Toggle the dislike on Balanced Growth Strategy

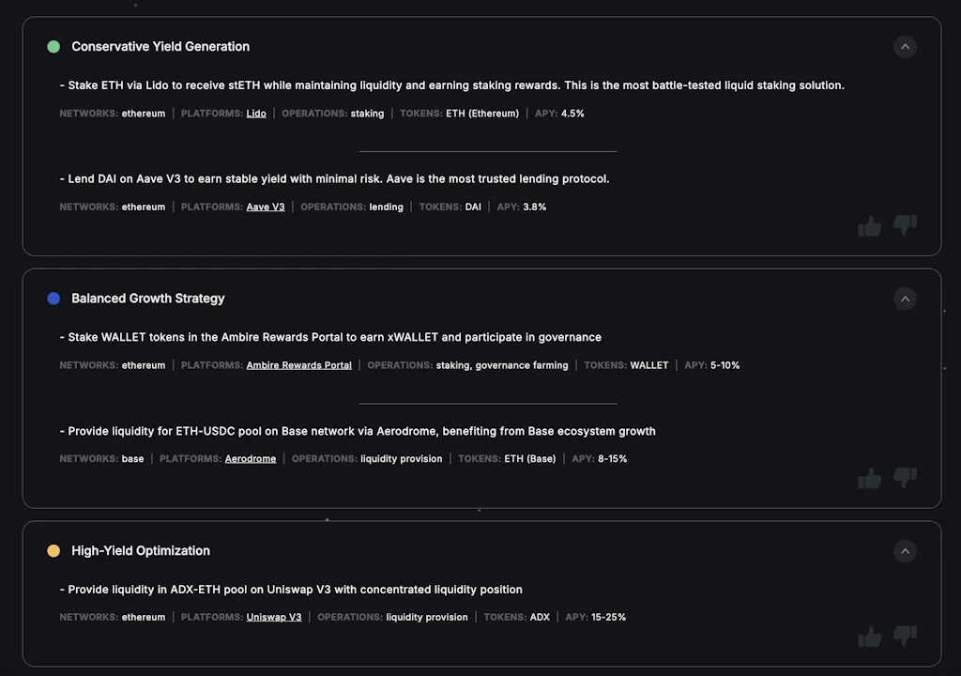904,478
